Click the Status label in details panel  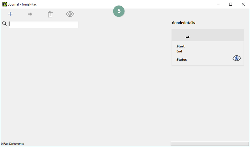pos(182,60)
